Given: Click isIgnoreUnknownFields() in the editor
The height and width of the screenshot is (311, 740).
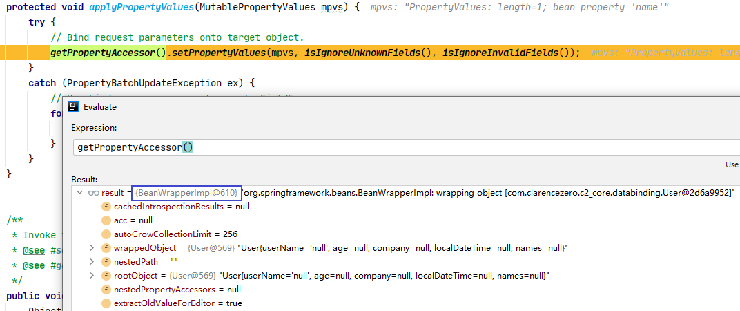Looking at the screenshot, I should [369, 53].
